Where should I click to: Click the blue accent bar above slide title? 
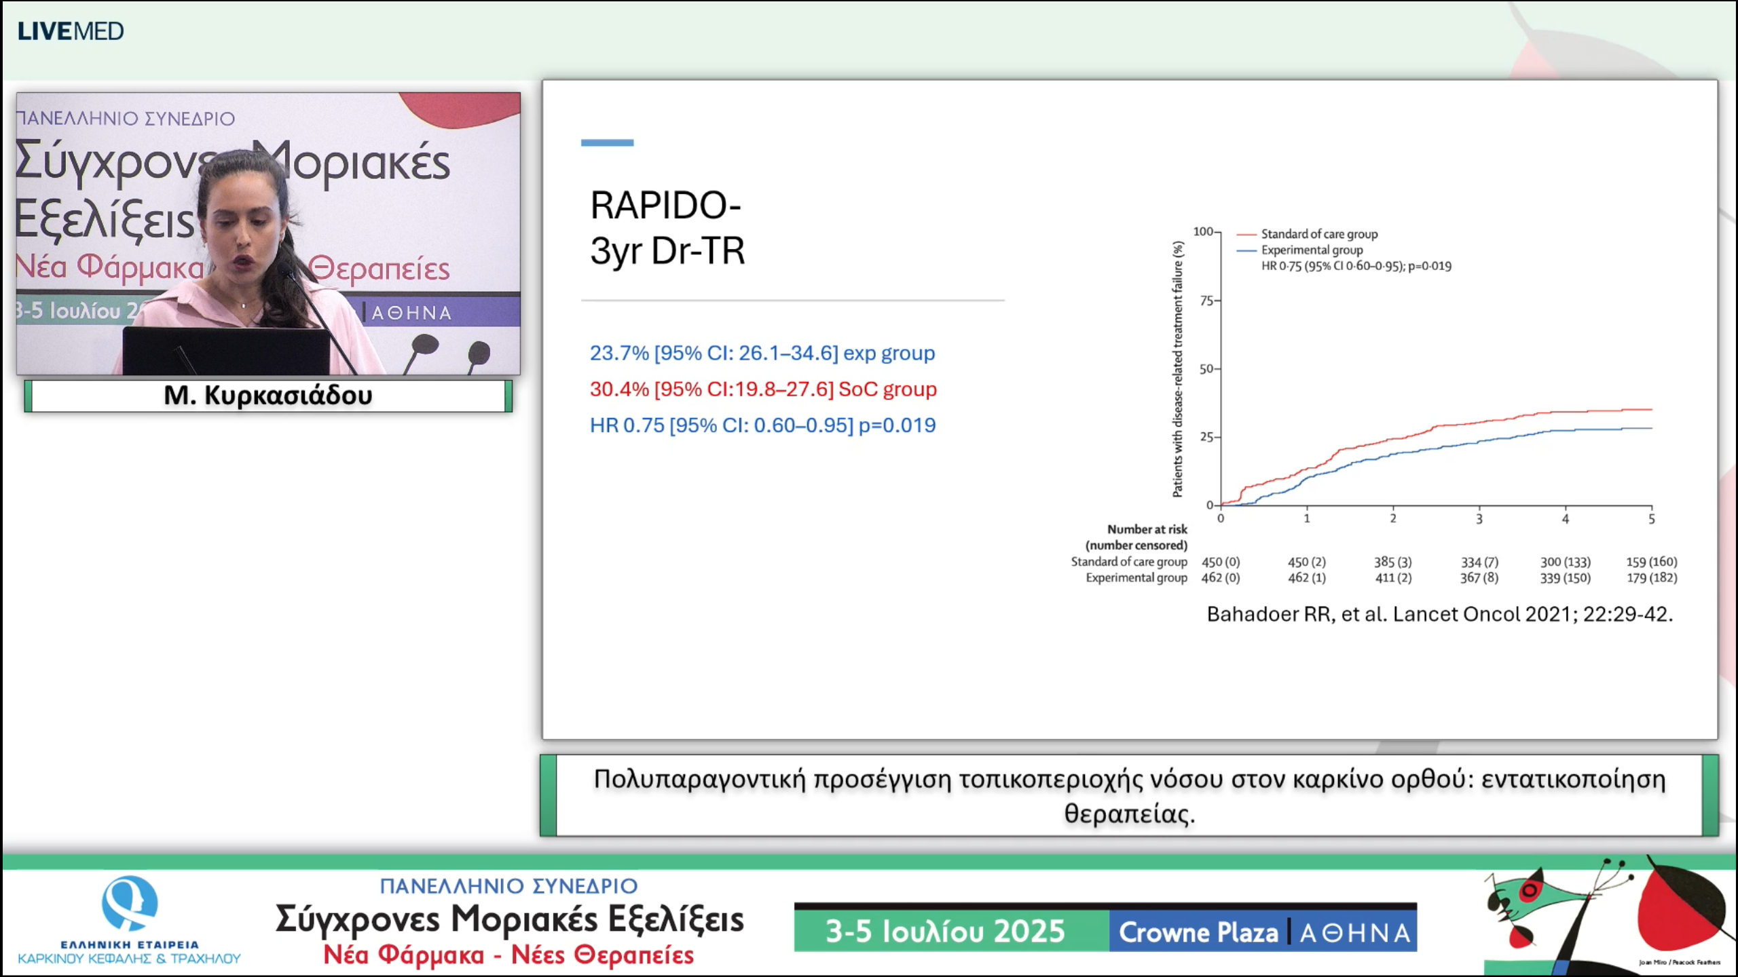607,142
